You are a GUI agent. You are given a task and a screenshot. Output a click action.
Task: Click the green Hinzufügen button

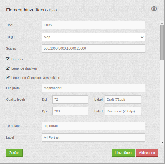123,153
